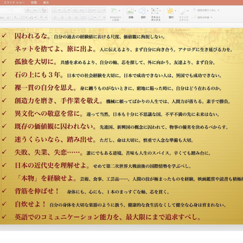Click the clear formatting icon

click(x=44, y=11)
